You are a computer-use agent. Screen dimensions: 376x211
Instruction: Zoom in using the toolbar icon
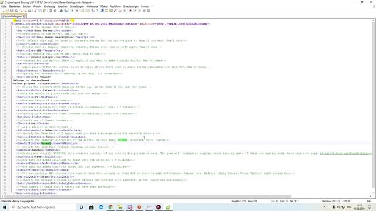point(72,11)
